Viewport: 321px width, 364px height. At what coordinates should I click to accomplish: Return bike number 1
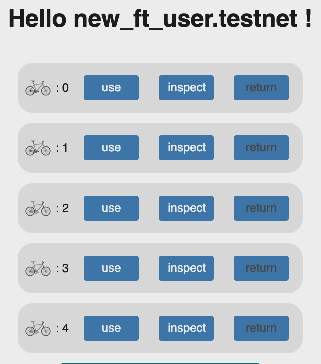click(x=261, y=148)
